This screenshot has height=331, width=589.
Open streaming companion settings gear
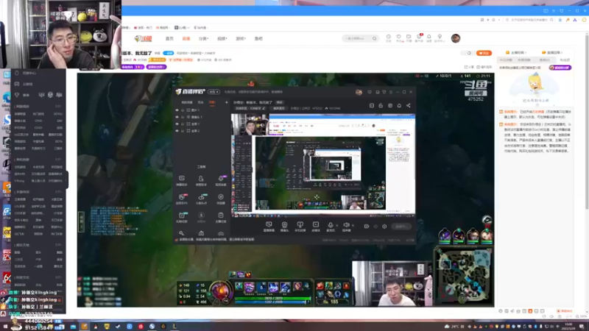pyautogui.click(x=384, y=227)
